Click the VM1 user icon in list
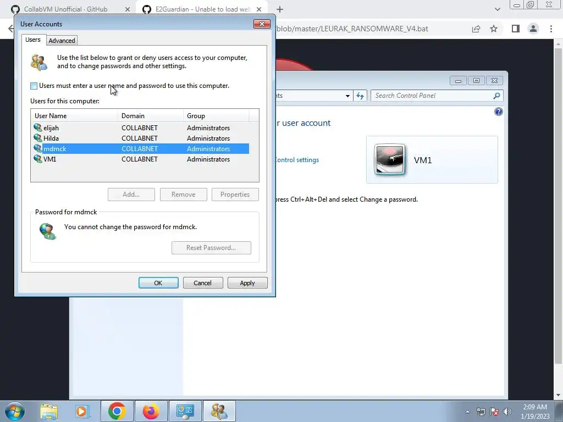The width and height of the screenshot is (563, 422). (38, 159)
